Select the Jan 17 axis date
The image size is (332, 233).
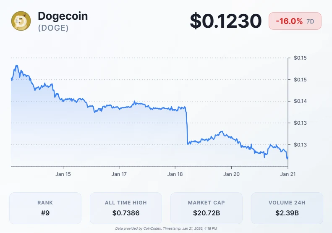[x=119, y=174]
